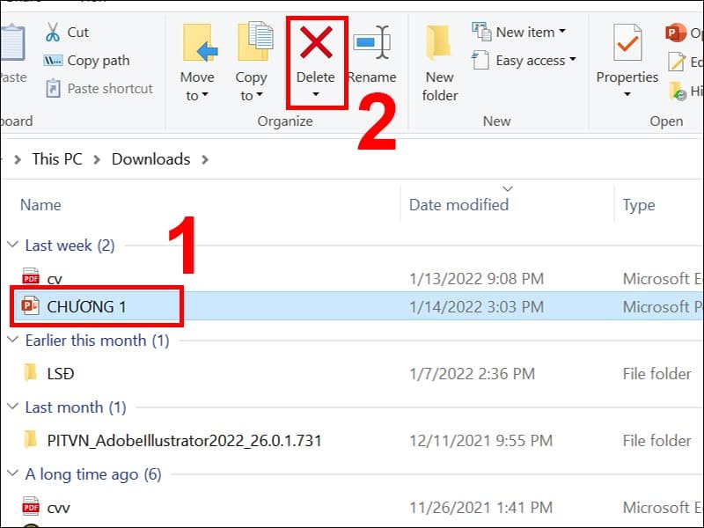Click the New item icon
Image resolution: width=704 pixels, height=528 pixels.
pyautogui.click(x=481, y=30)
